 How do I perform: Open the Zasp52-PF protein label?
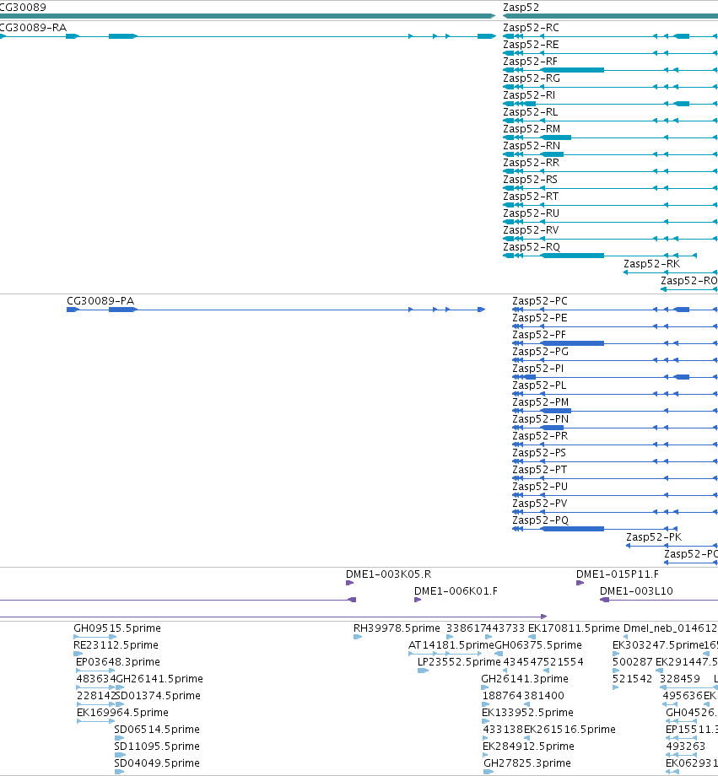[539, 335]
